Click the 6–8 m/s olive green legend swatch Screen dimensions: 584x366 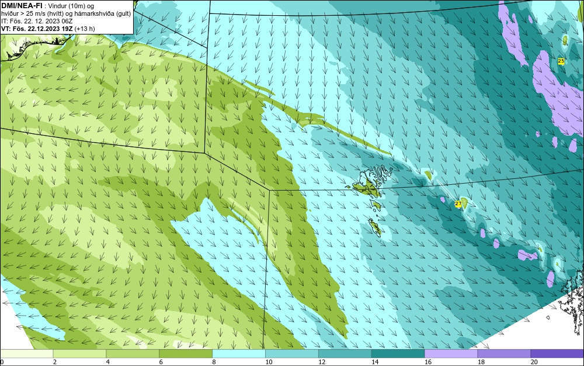coord(186,354)
